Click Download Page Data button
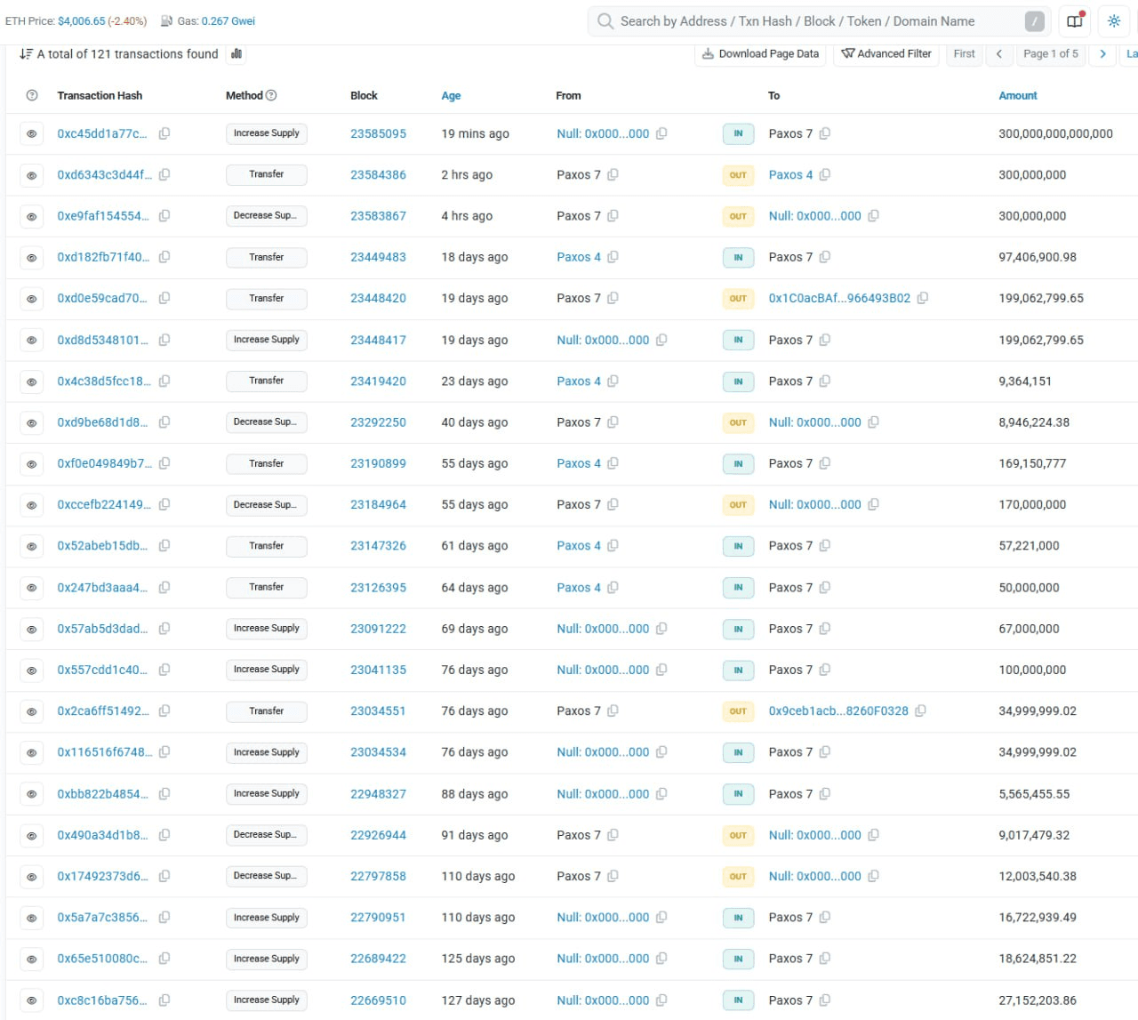The image size is (1138, 1020). (760, 54)
